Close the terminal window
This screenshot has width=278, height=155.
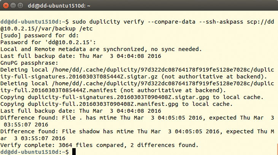(6, 6)
